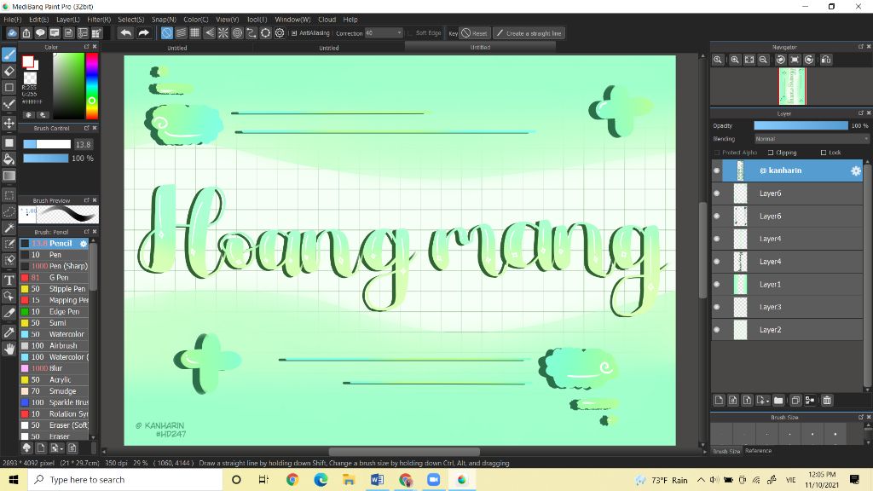Select the Move tool
This screenshot has height=491, width=873.
coord(9,123)
